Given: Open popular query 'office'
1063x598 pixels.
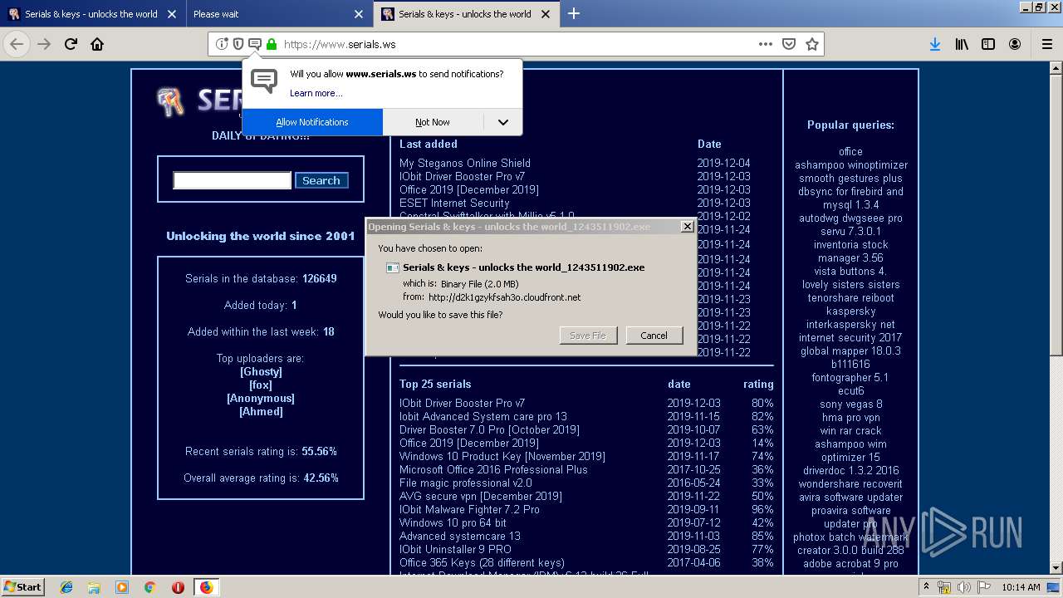Looking at the screenshot, I should (x=850, y=151).
